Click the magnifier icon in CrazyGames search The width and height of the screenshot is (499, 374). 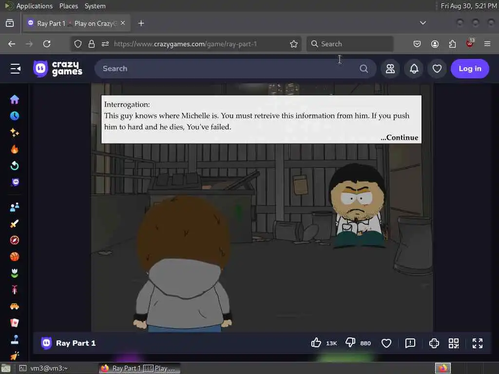click(364, 69)
